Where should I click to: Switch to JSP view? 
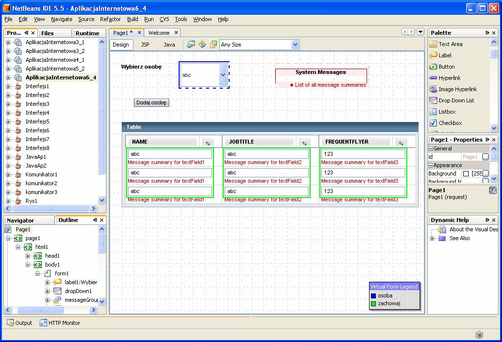145,45
